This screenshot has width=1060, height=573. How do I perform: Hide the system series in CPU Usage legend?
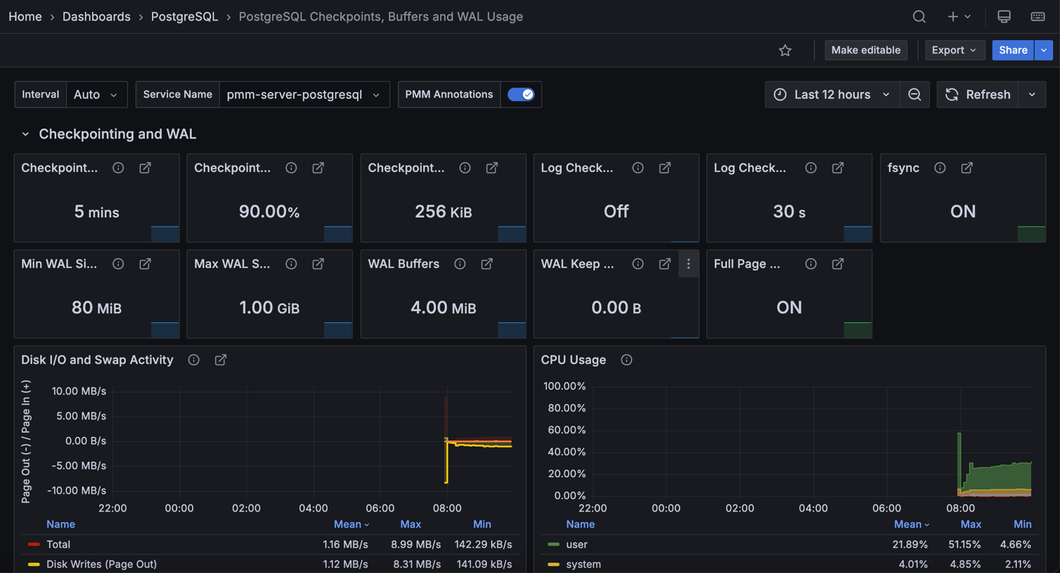pos(582,564)
